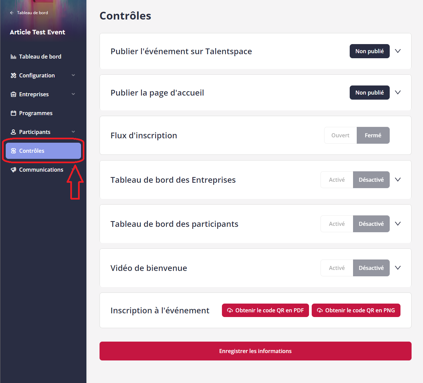Set Tableau de bord des participants to Activé
This screenshot has width=423, height=383.
click(337, 224)
